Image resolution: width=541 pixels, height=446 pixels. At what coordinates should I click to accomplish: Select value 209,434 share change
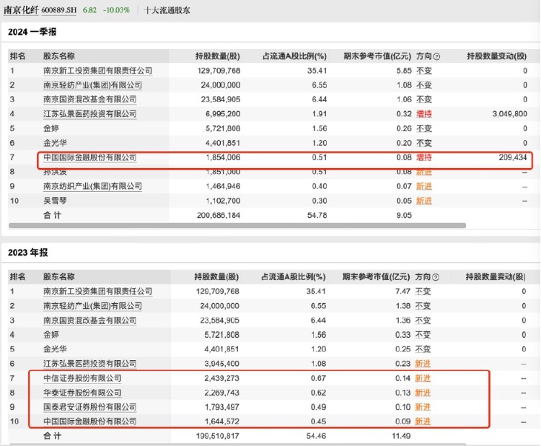(513, 157)
